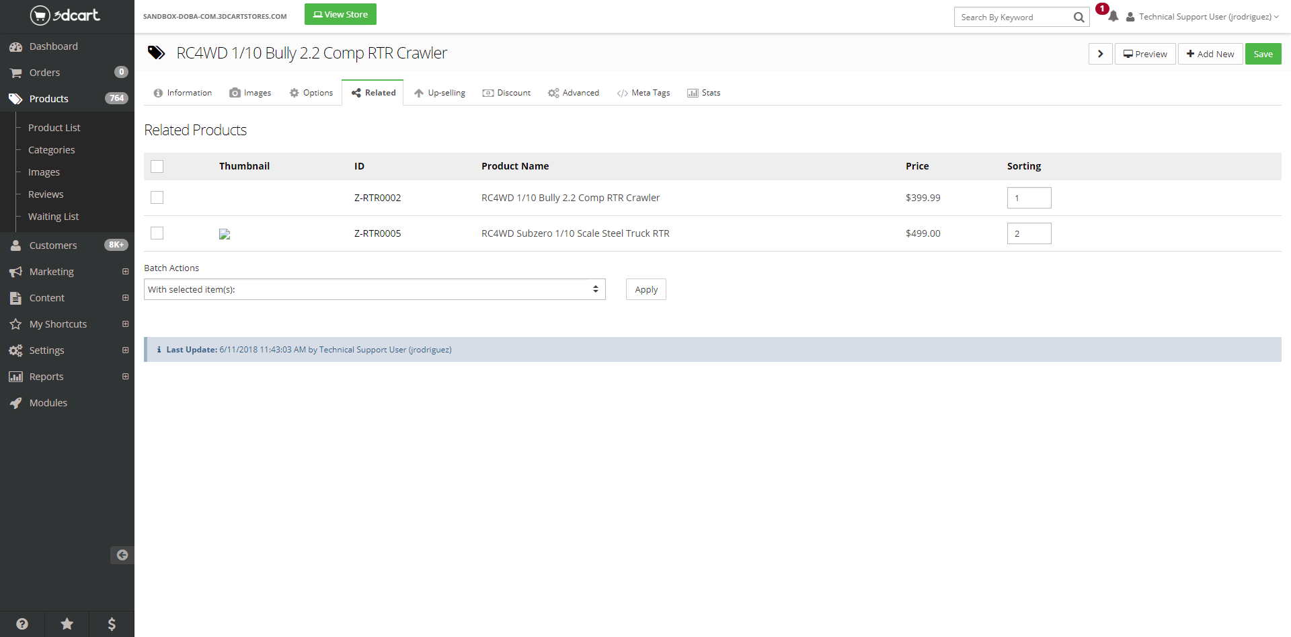Open the 'With selected item(s)' dropdown
Image resolution: width=1291 pixels, height=637 pixels.
pos(375,289)
